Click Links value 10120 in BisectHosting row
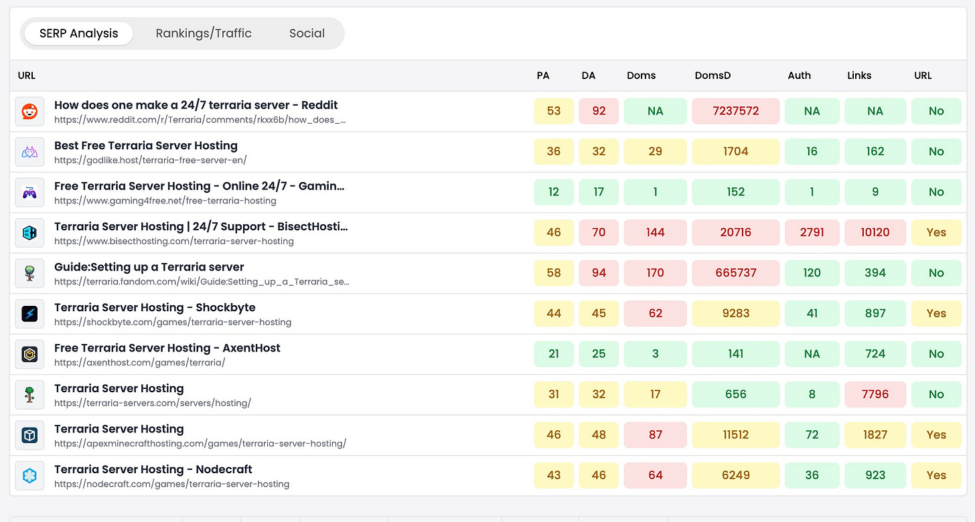The image size is (975, 522). 875,233
